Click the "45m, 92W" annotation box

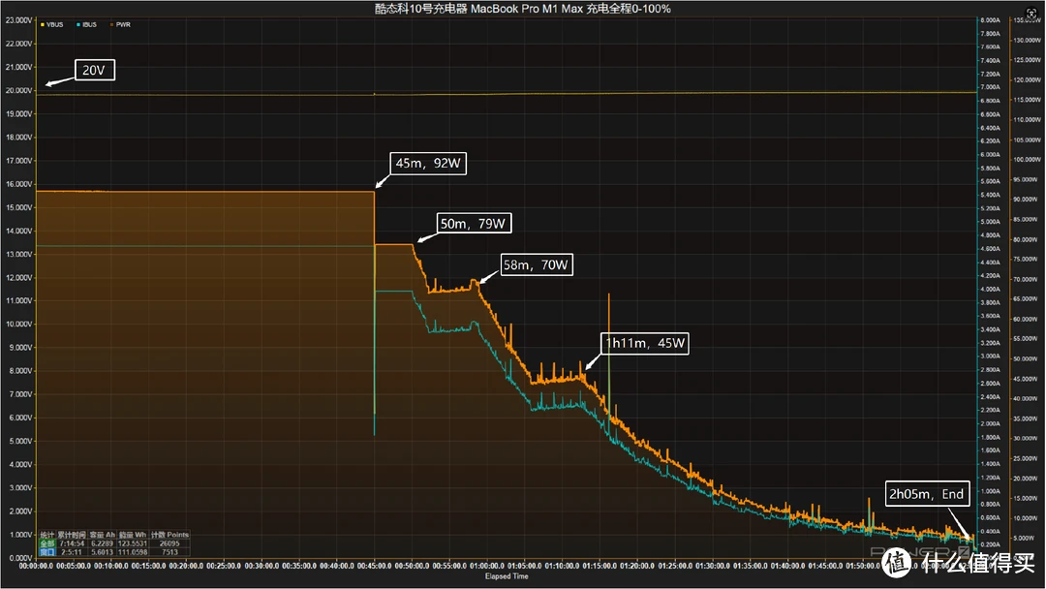[429, 164]
